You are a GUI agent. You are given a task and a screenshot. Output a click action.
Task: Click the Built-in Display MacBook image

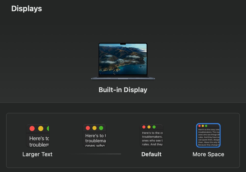123,61
